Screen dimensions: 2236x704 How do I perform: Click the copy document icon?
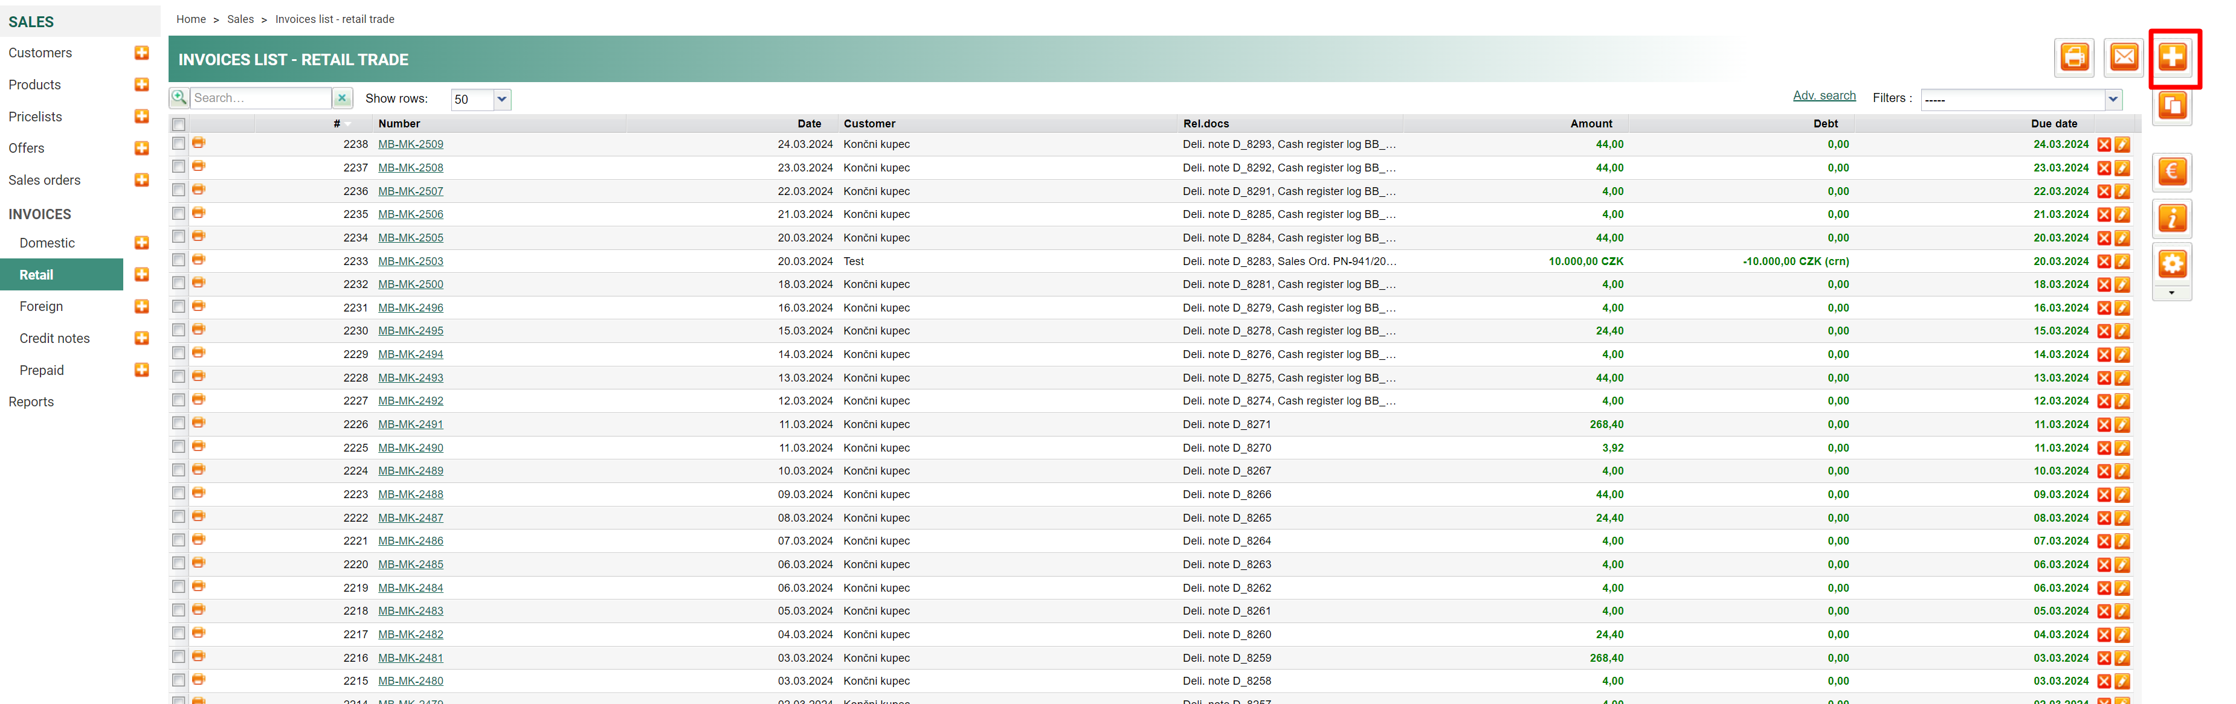[x=2172, y=107]
